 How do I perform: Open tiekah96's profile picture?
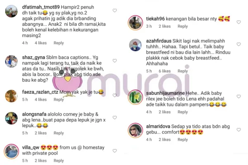[136, 23]
